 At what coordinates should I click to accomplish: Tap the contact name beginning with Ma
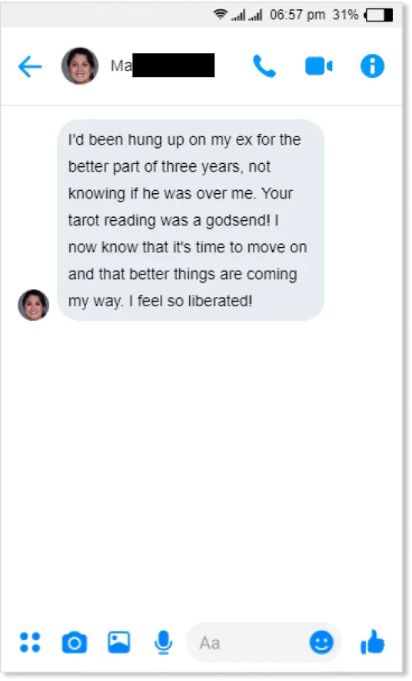(x=162, y=65)
